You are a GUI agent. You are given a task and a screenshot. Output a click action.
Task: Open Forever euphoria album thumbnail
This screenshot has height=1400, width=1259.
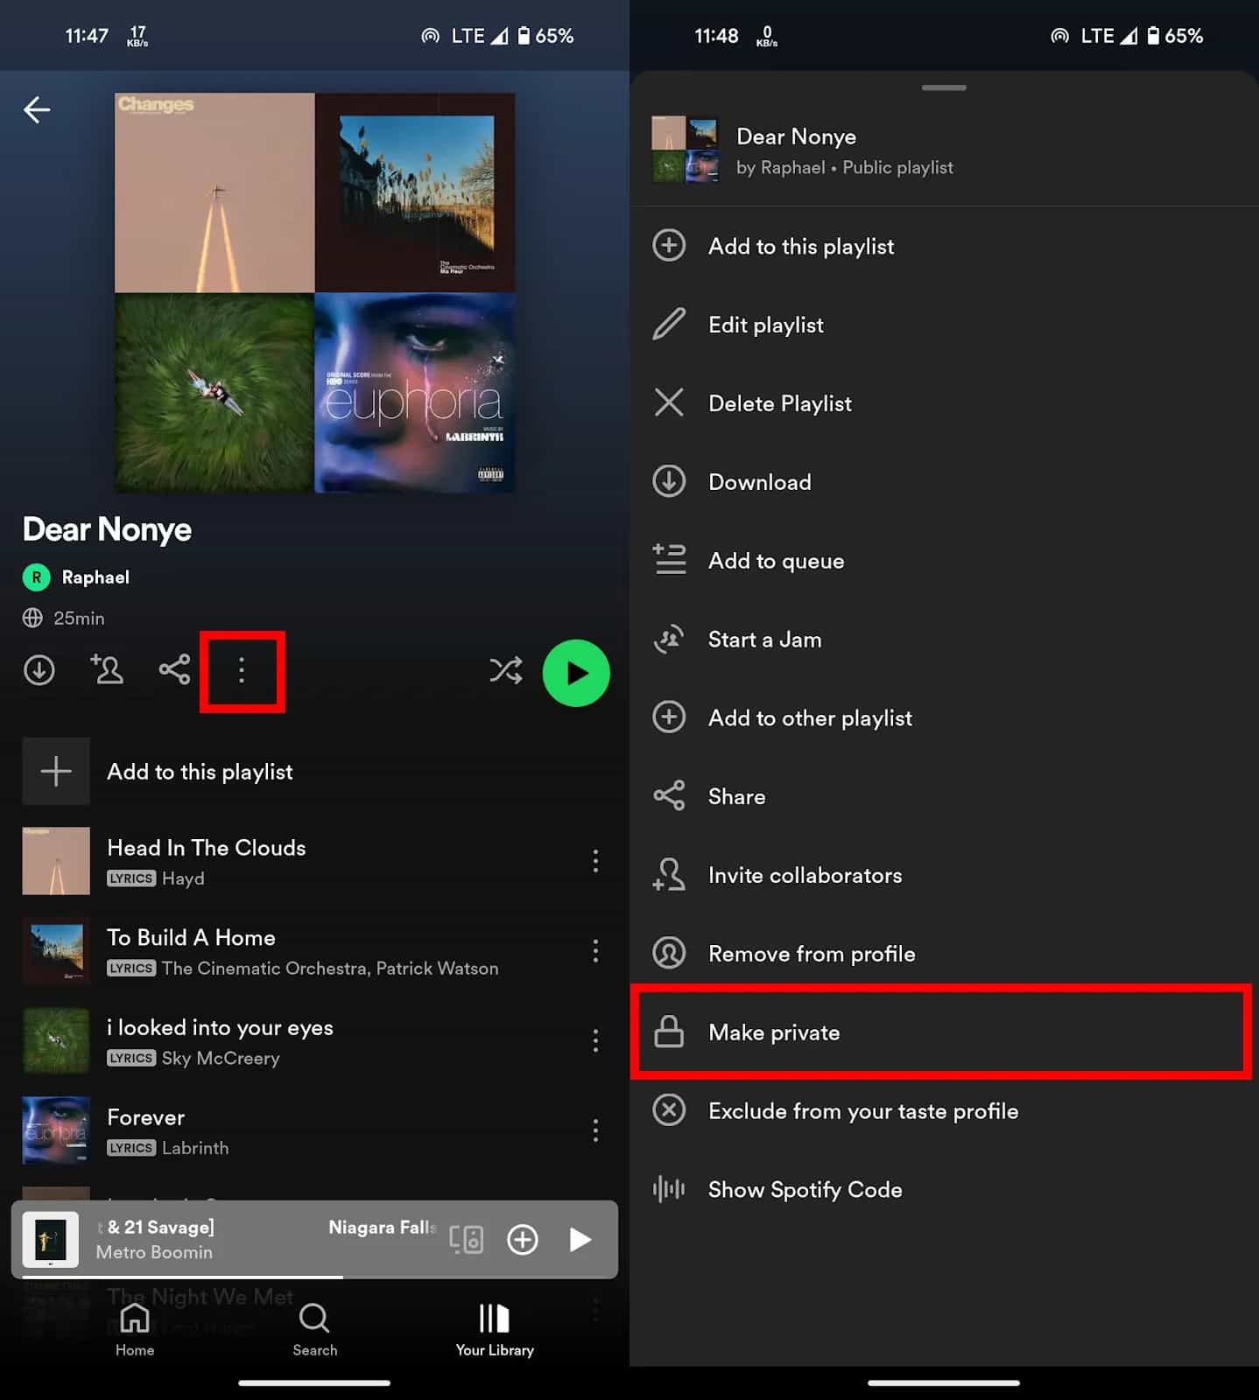click(56, 1130)
